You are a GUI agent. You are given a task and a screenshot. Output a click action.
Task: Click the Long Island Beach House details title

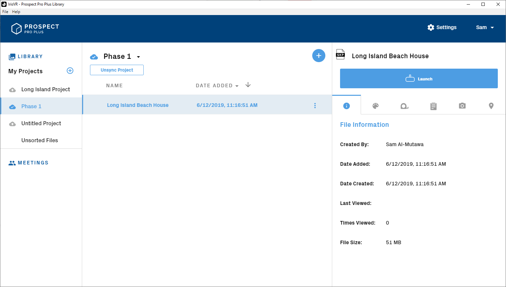click(x=390, y=56)
